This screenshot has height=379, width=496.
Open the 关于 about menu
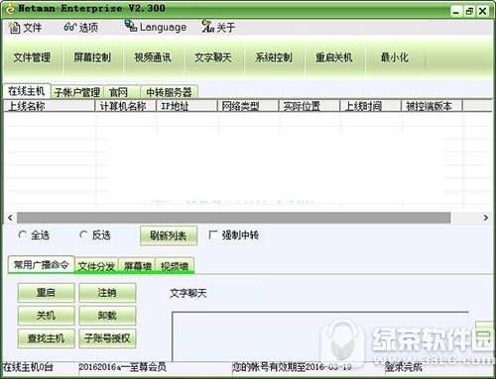coord(218,27)
